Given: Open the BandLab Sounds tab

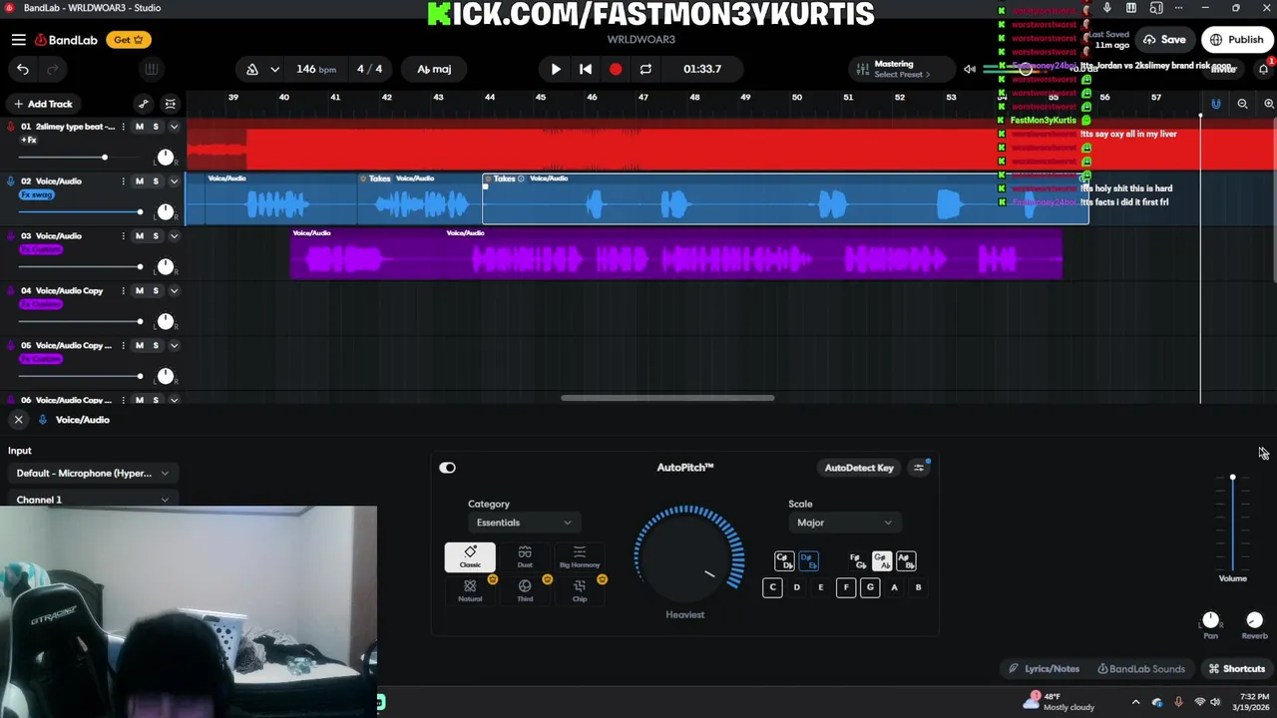Looking at the screenshot, I should 1140,669.
